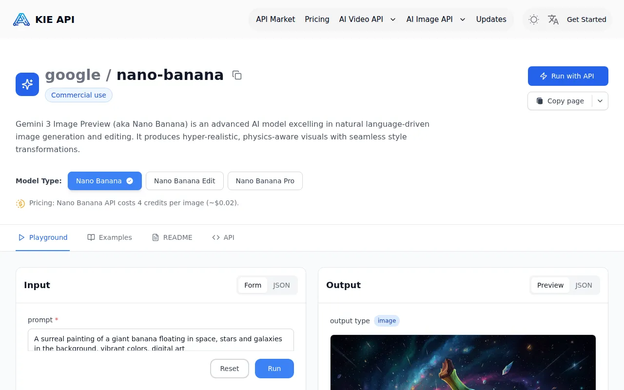This screenshot has width=624, height=390.
Task: Click the KIE API logo icon
Action: (21, 19)
